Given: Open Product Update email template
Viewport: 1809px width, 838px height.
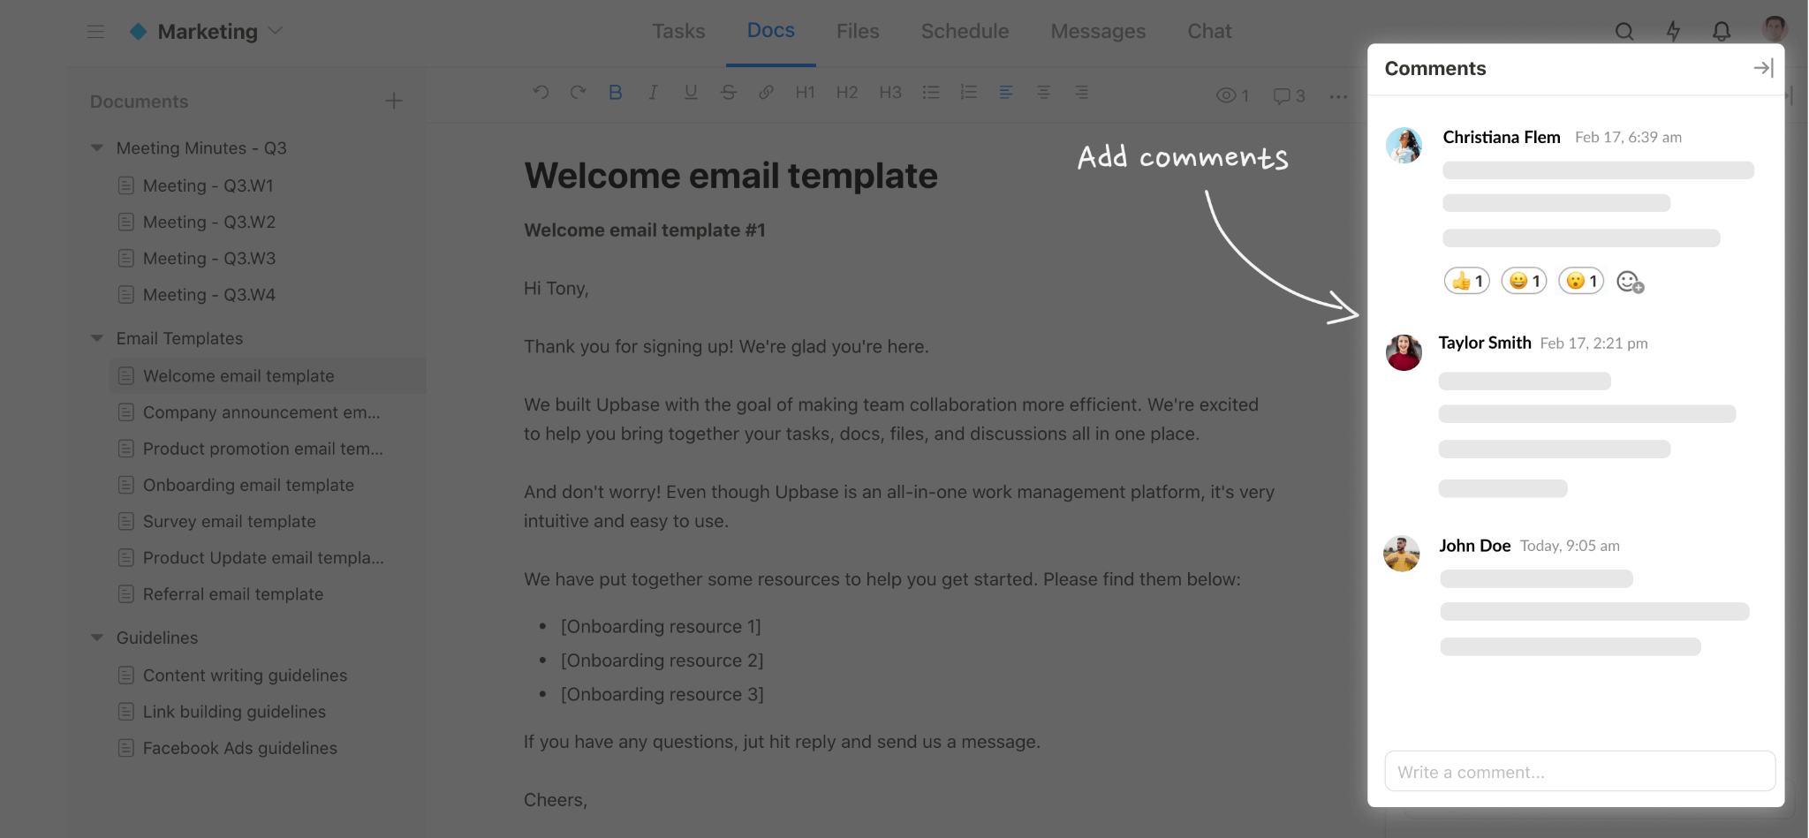Looking at the screenshot, I should pyautogui.click(x=262, y=557).
